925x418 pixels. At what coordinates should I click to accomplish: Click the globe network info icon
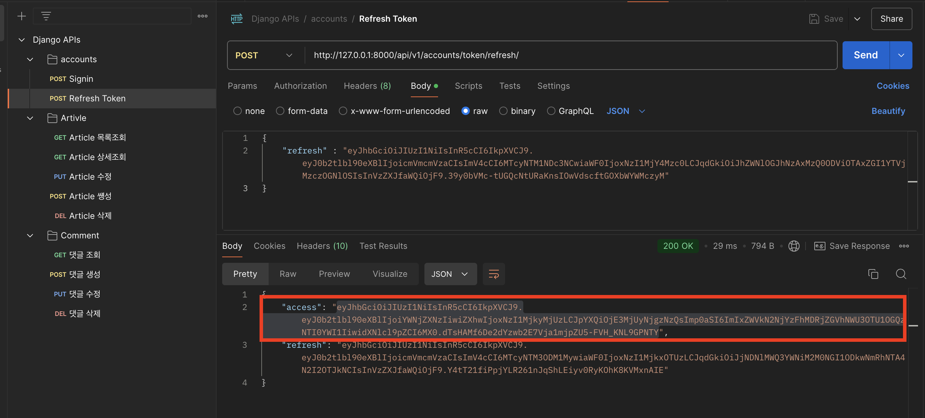[x=794, y=246]
